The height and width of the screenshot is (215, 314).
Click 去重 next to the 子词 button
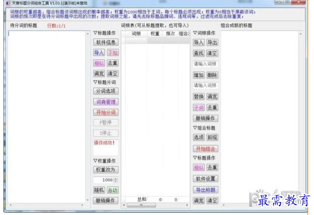[212, 107]
